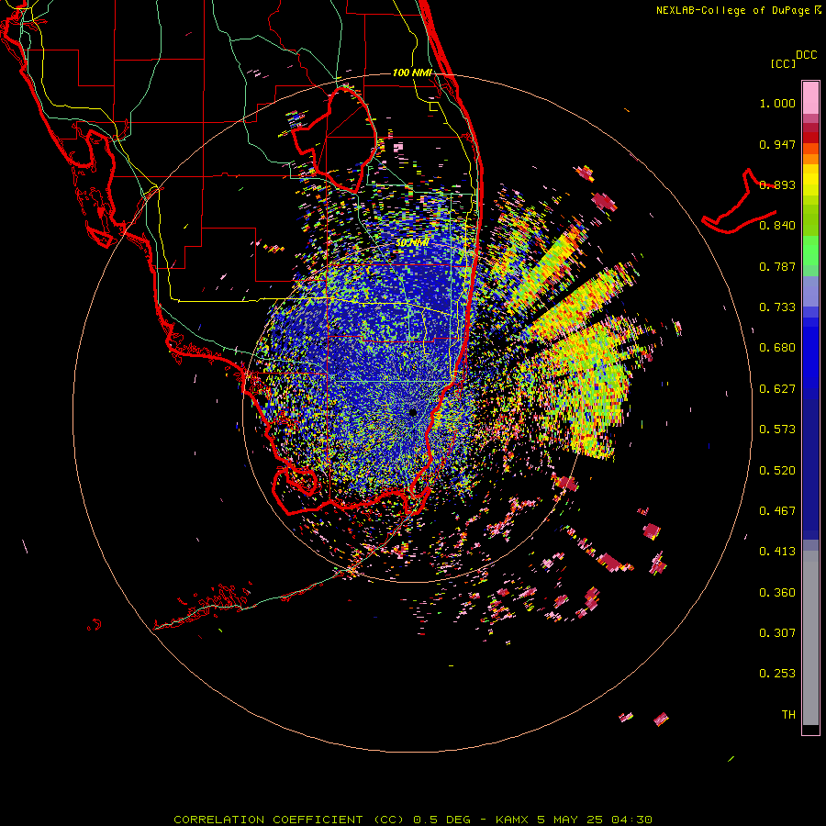Click the 0.627 value on the color scale

pos(777,389)
